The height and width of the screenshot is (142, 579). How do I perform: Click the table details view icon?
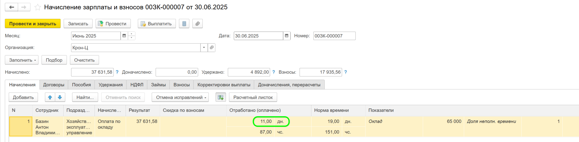(221, 97)
